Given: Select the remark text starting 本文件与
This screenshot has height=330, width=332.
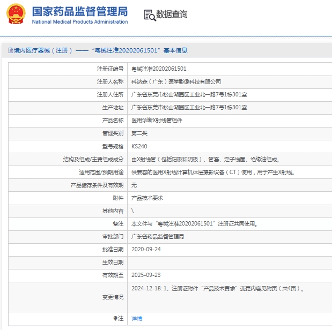Looking at the screenshot, I should click(194, 223).
